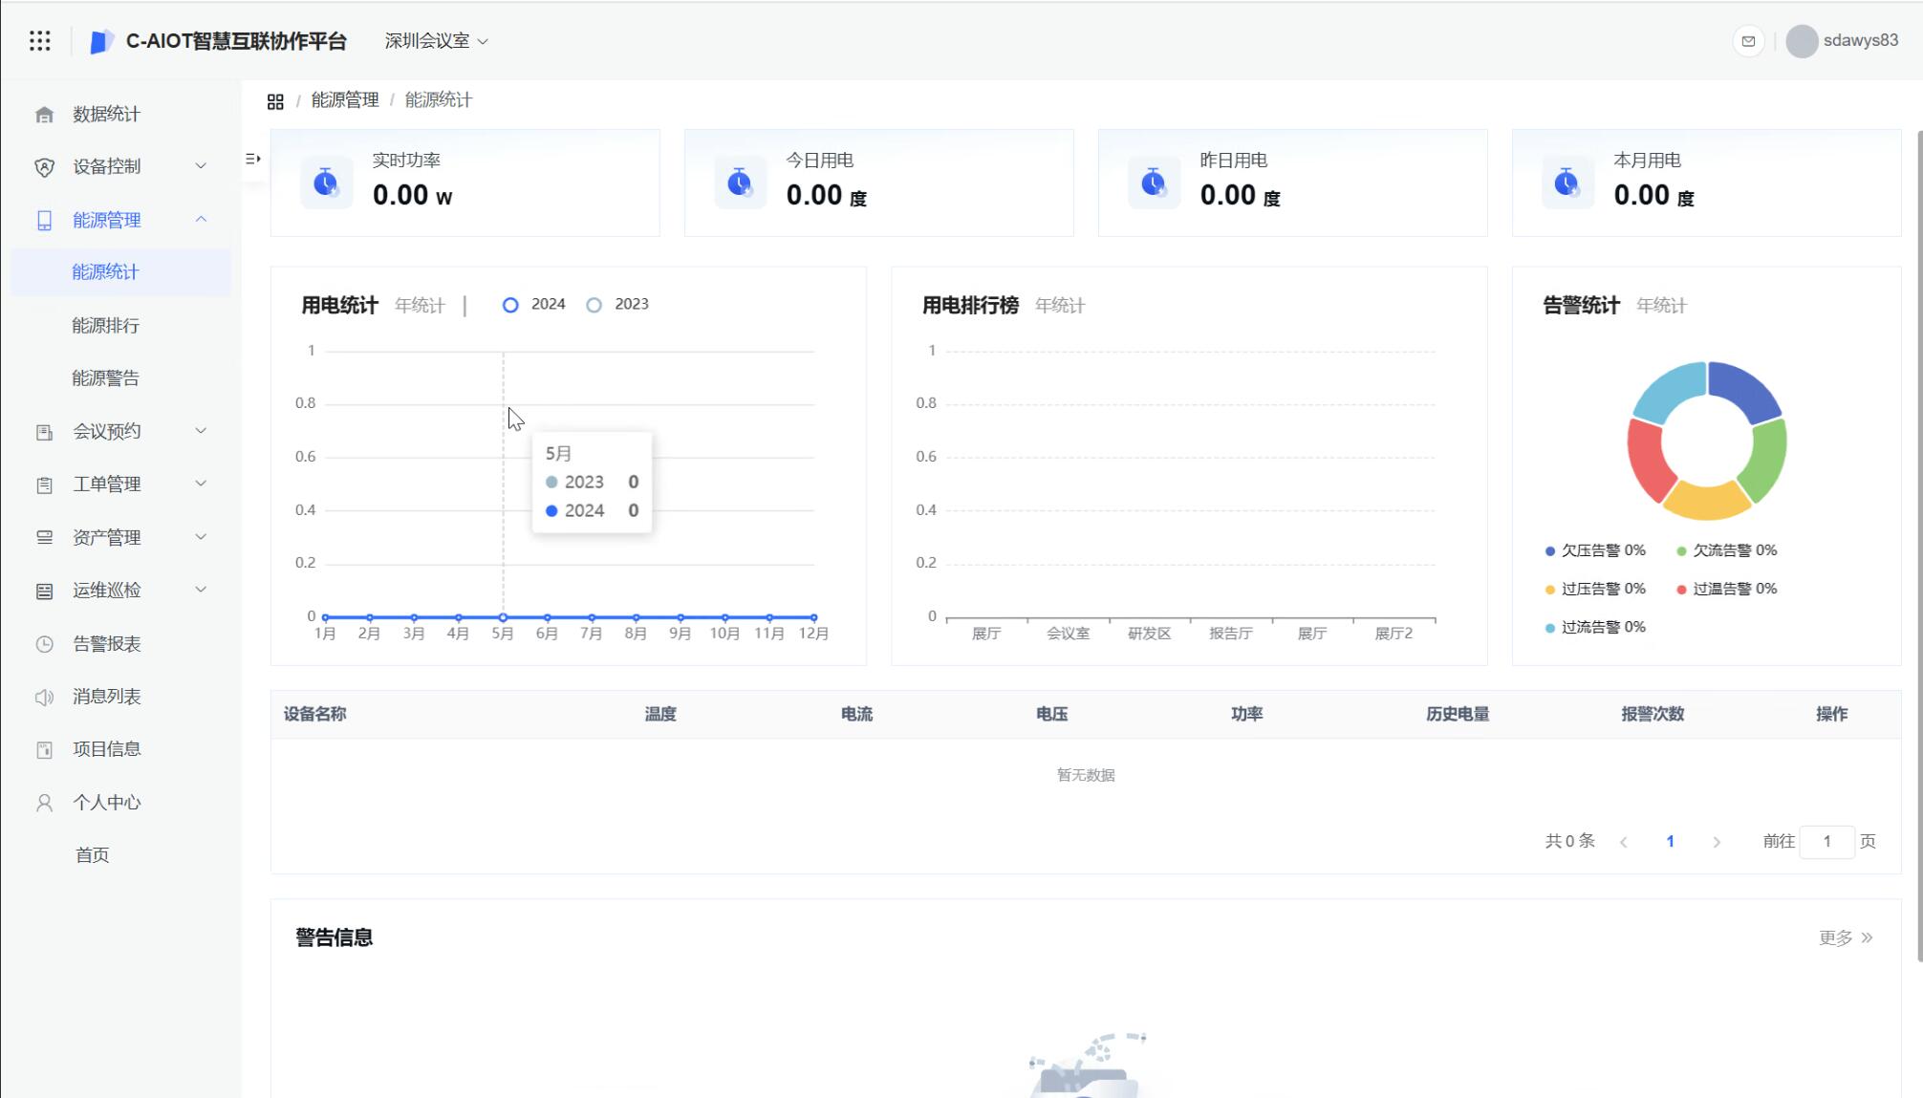Screen dimensions: 1923x1098
Task: Click the 个人中心 person icon
Action: point(44,803)
